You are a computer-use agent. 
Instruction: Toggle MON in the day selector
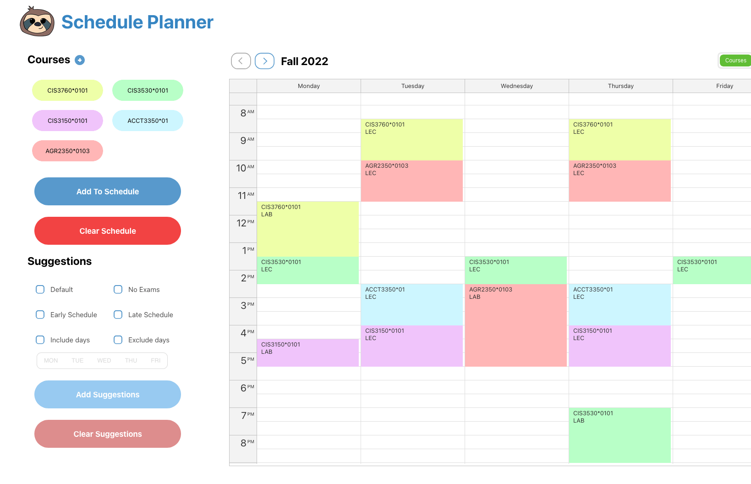[x=50, y=361]
